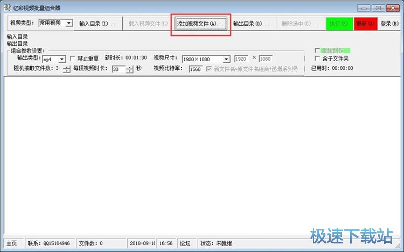Minimize the 亿彩视频批量组合器 window

click(364, 8)
